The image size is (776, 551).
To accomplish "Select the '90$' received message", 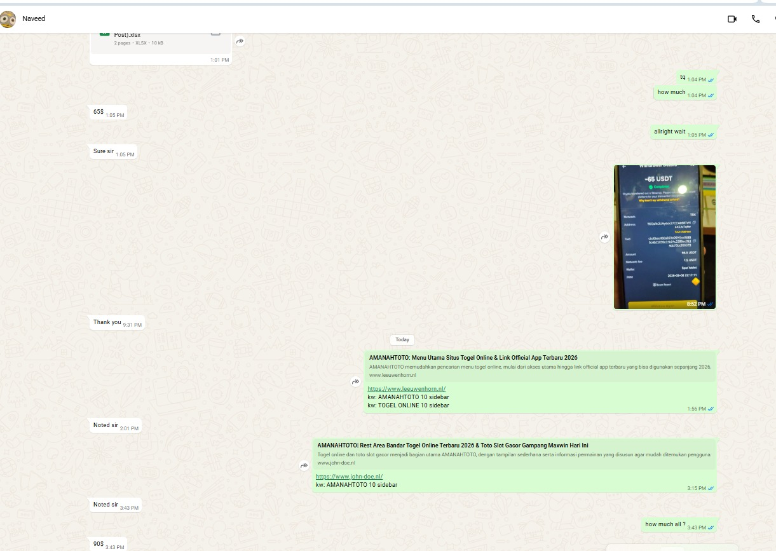I will [108, 545].
